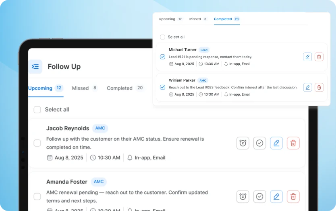Click AMC tag next to Jacob Reynolds
The width and height of the screenshot is (336, 211).
tap(100, 128)
